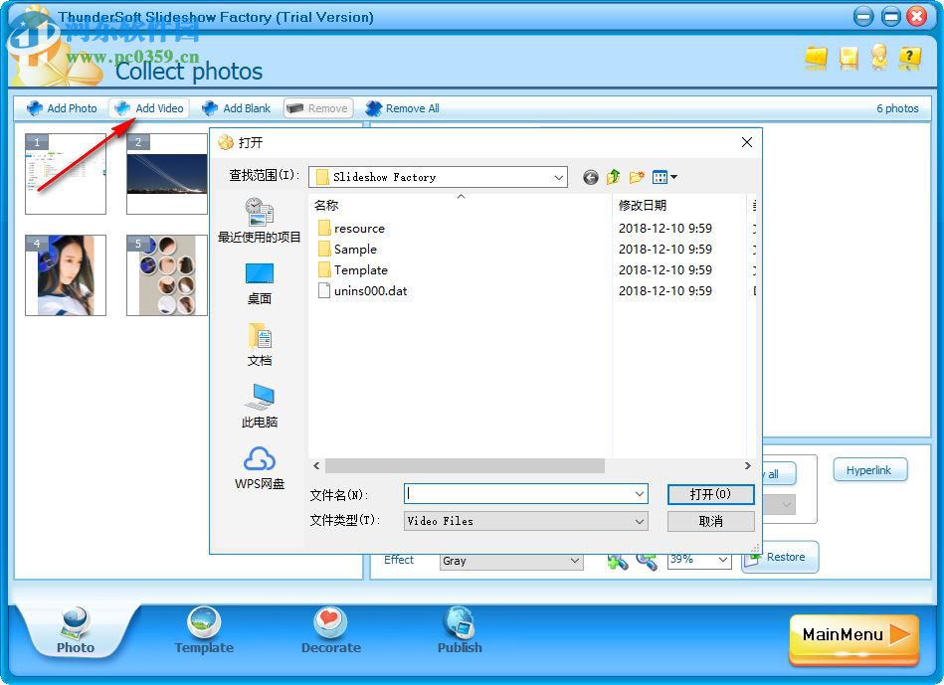The height and width of the screenshot is (685, 944).
Task: Click the Go Back navigation icon in dialog
Action: click(590, 177)
